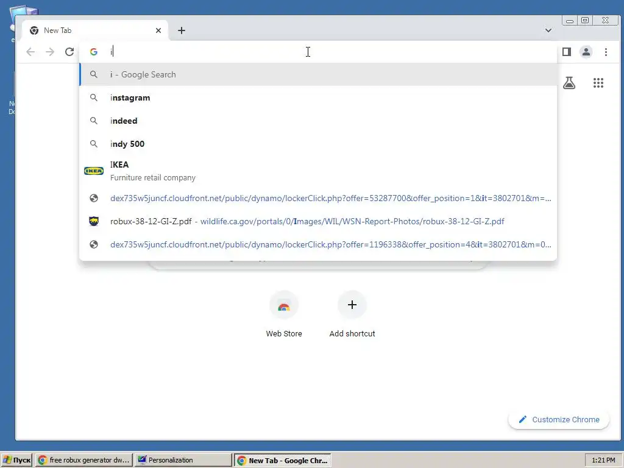Viewport: 624px width, 468px height.
Task: Open the side panel icon
Action: pyautogui.click(x=567, y=52)
